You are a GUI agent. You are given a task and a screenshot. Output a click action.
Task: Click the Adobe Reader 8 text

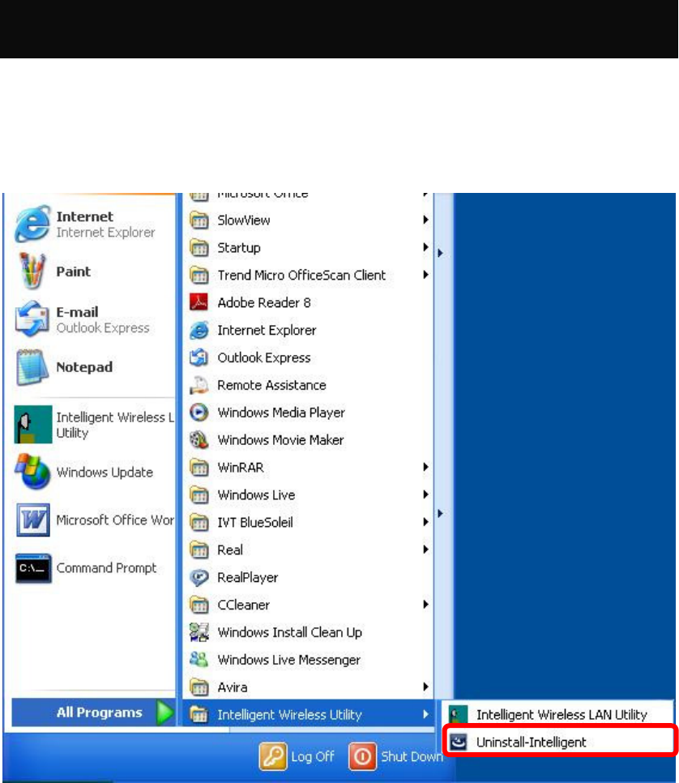[x=264, y=302]
